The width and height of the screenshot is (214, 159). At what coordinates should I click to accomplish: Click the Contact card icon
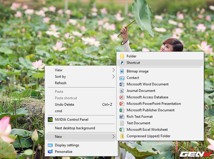coord(122,78)
